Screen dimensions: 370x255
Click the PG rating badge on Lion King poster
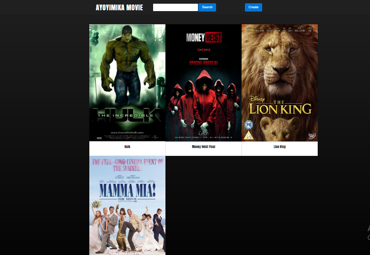pos(249,125)
